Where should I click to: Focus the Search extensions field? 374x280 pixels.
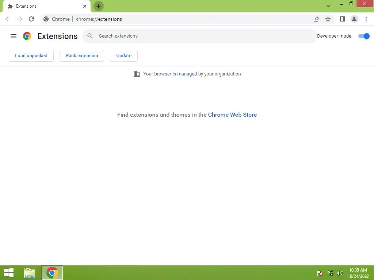199,36
